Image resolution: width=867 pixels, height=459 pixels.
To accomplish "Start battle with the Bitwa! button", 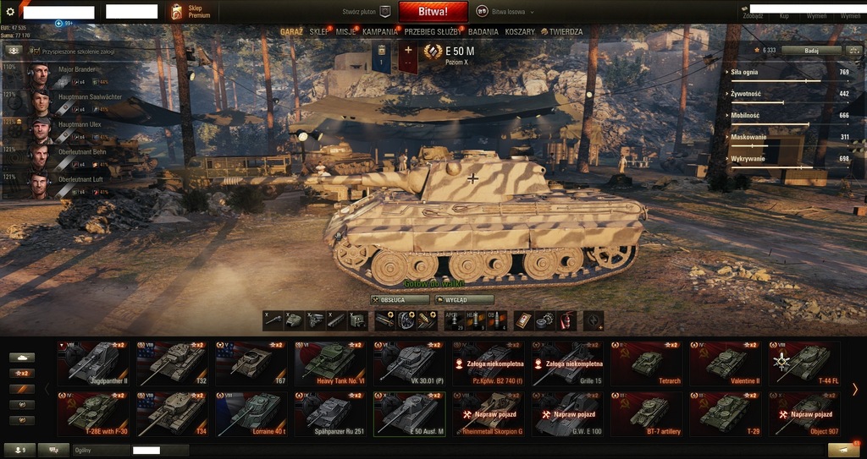I will (433, 12).
